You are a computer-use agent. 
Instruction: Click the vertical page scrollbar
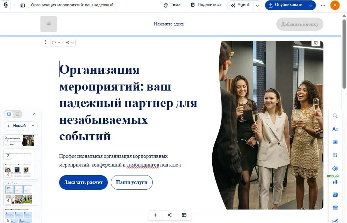coord(344,54)
